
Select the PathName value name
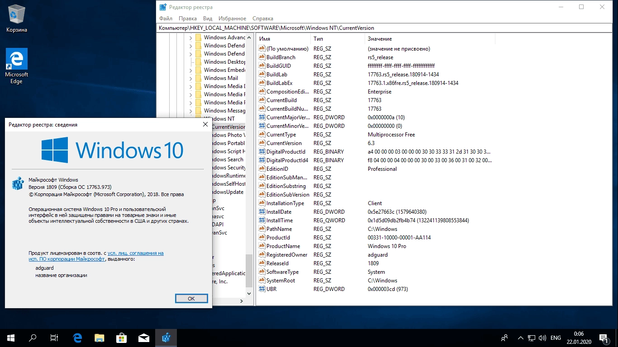pyautogui.click(x=280, y=229)
